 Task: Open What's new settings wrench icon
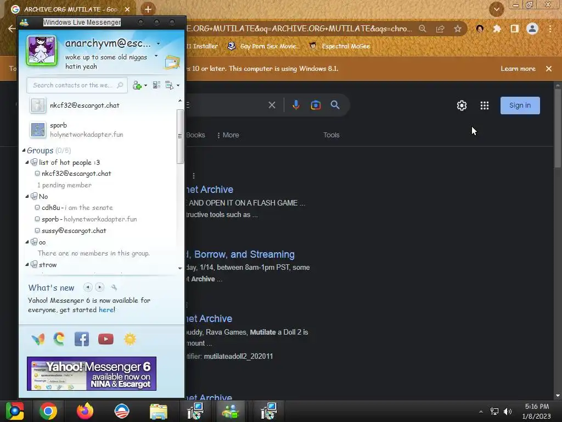(114, 287)
